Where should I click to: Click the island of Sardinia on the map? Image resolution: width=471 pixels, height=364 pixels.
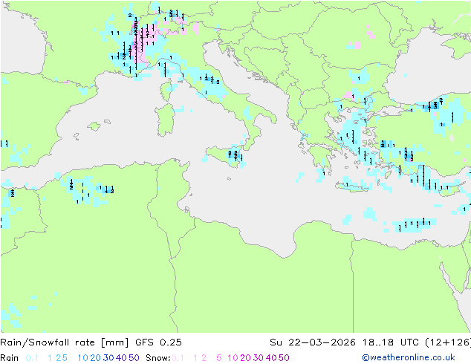point(165,120)
